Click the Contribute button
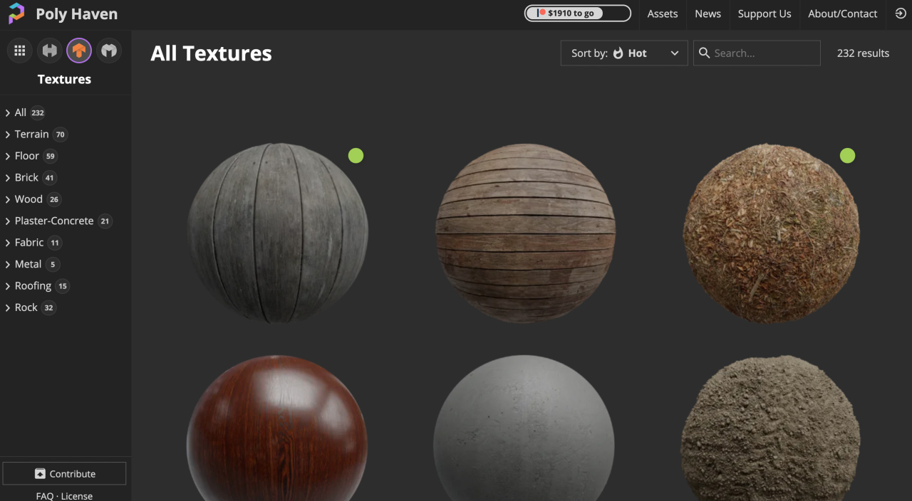This screenshot has width=912, height=501. 64,474
